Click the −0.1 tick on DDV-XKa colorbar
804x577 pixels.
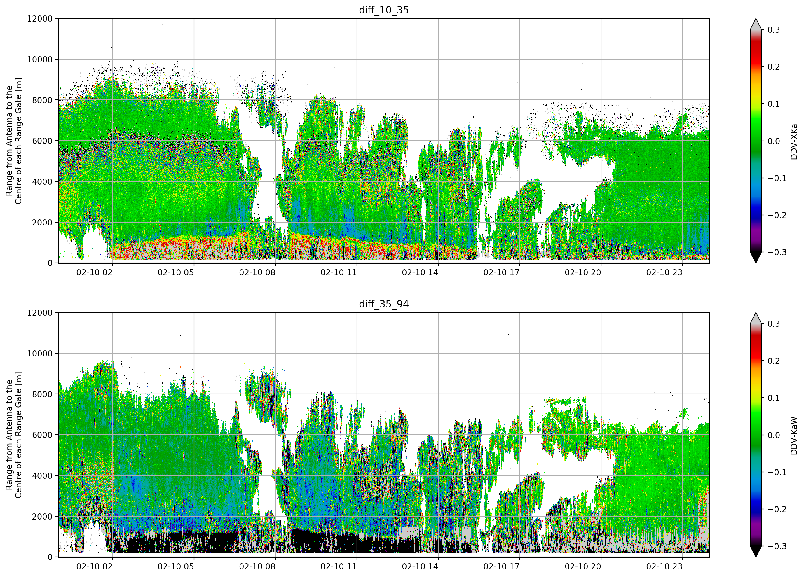pyautogui.click(x=777, y=178)
